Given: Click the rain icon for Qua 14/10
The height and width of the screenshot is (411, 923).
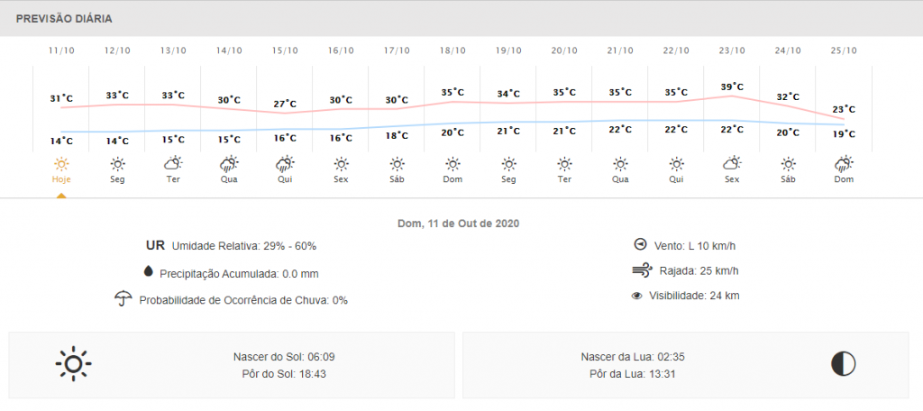Looking at the screenshot, I should click(229, 164).
